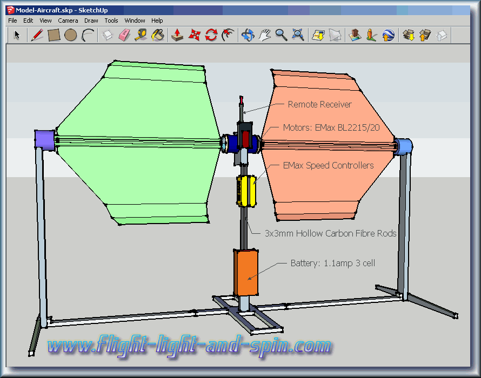Select the Pan hand tool
The width and height of the screenshot is (481, 378).
[264, 35]
